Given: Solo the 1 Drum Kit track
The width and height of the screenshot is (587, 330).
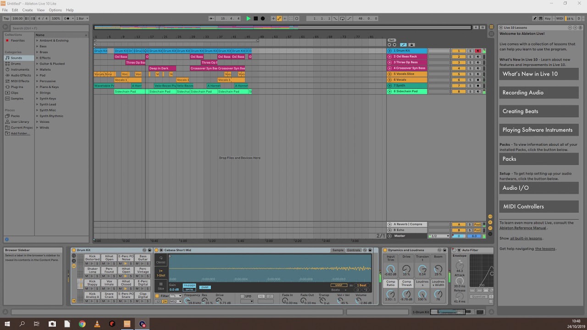Looking at the screenshot, I should tap(470, 51).
